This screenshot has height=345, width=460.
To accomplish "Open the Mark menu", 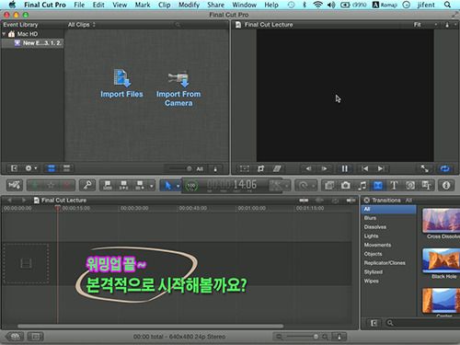I will [x=143, y=5].
